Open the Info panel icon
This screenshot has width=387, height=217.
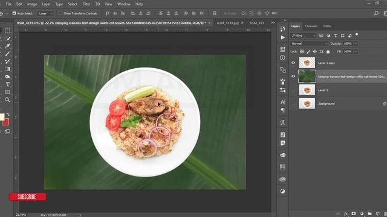(x=282, y=58)
